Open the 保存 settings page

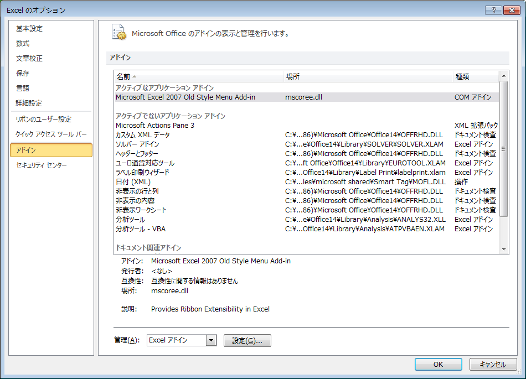click(23, 74)
